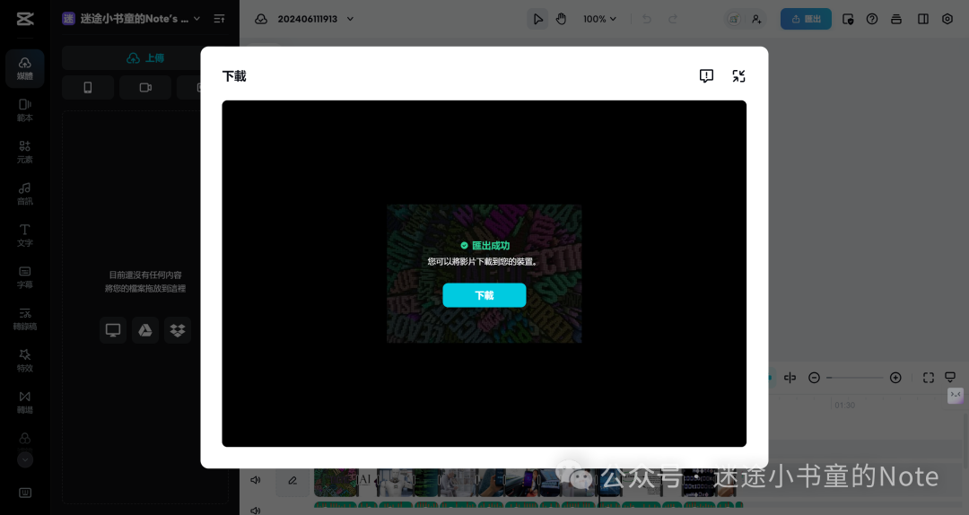Open the 範本 templates sidebar tab
Image resolution: width=969 pixels, height=515 pixels.
click(25, 110)
